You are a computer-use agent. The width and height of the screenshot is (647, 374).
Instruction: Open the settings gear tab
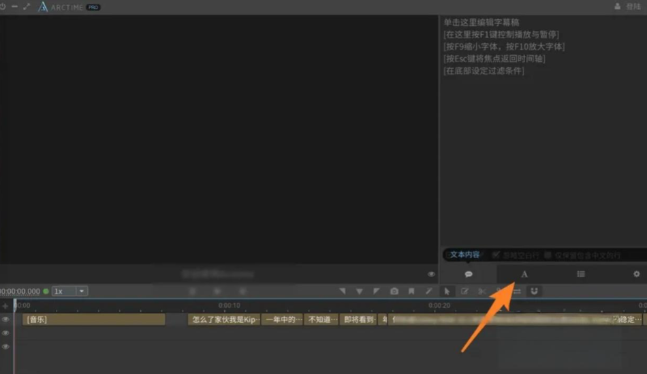coord(636,274)
